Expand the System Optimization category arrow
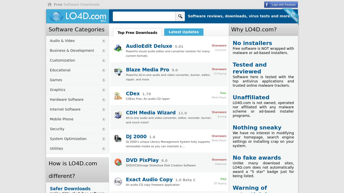The width and height of the screenshot is (344, 193). coord(104,139)
